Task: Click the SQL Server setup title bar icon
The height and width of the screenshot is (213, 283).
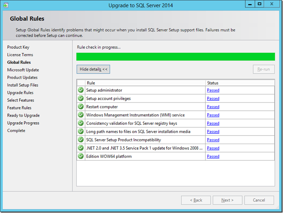Action: 6,5
